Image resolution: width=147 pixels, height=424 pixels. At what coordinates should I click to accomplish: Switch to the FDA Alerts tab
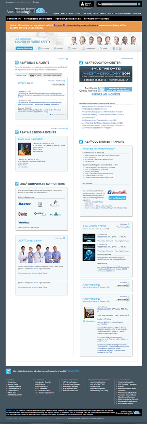35,75
